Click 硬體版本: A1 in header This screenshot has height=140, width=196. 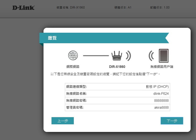123,8
